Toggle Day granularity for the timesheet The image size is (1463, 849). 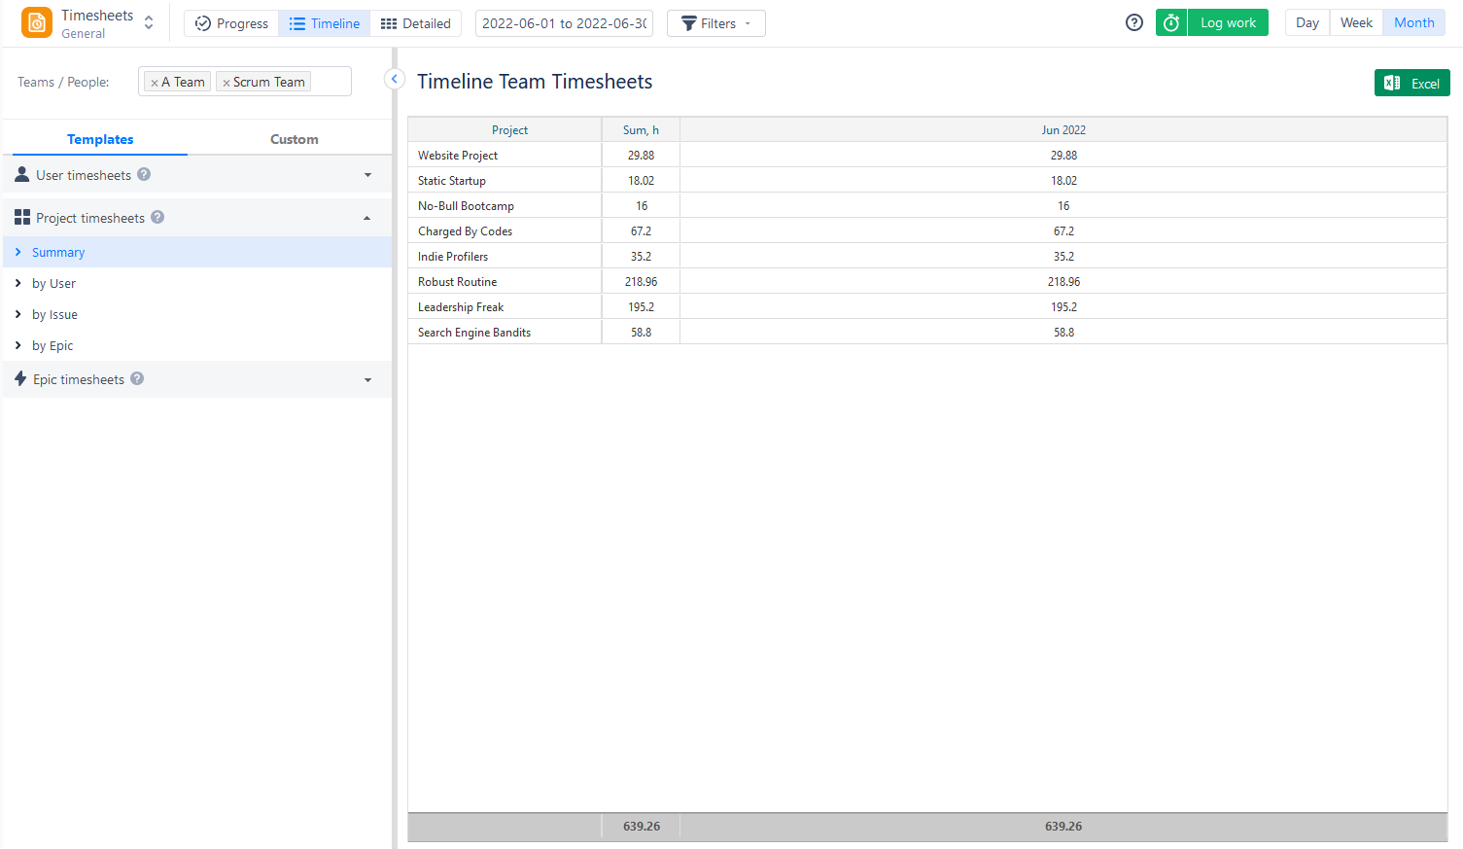pyautogui.click(x=1306, y=21)
